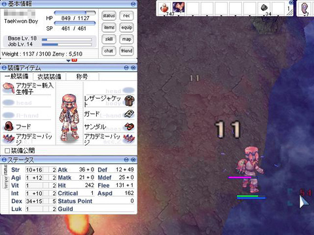Use the red potion hotbar icon
This screenshot has height=235, width=314.
164,8
